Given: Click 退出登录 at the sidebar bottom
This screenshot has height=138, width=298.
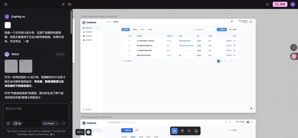Looking at the screenshot, I should (87, 110).
